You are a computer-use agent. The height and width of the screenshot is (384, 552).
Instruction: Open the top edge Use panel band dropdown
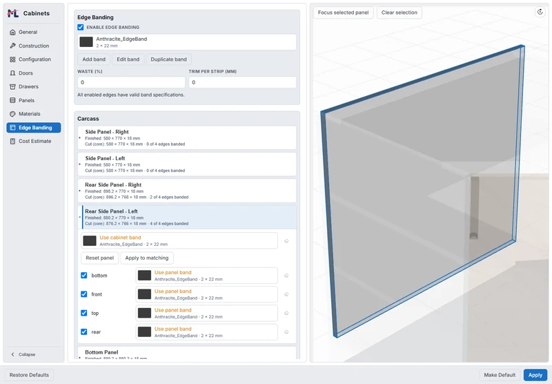(x=206, y=313)
